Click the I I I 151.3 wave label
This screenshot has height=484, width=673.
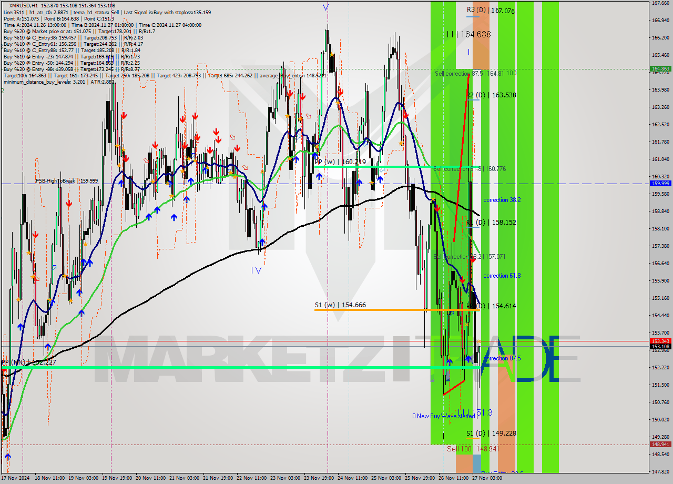tap(474, 413)
